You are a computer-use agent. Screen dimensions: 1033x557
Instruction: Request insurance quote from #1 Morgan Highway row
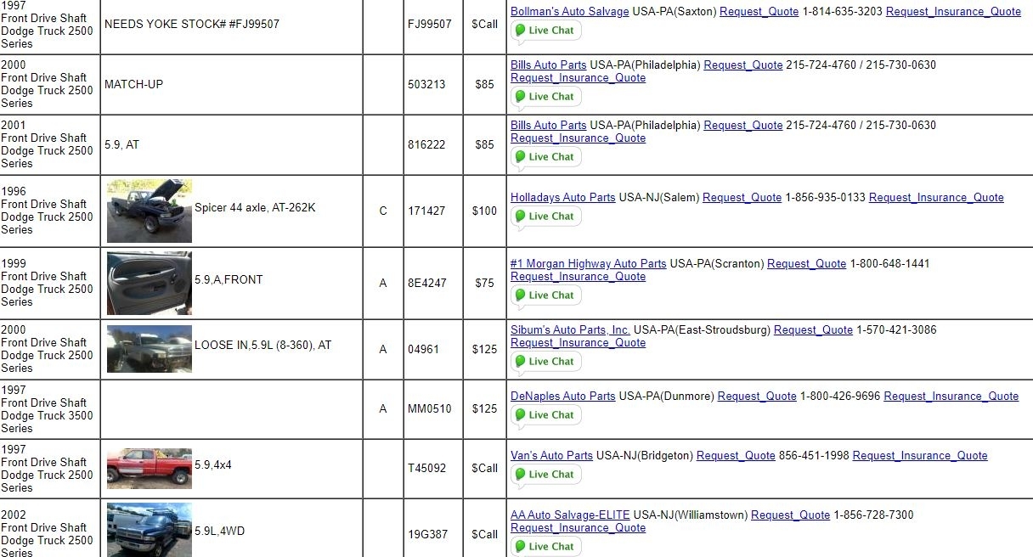pyautogui.click(x=578, y=277)
